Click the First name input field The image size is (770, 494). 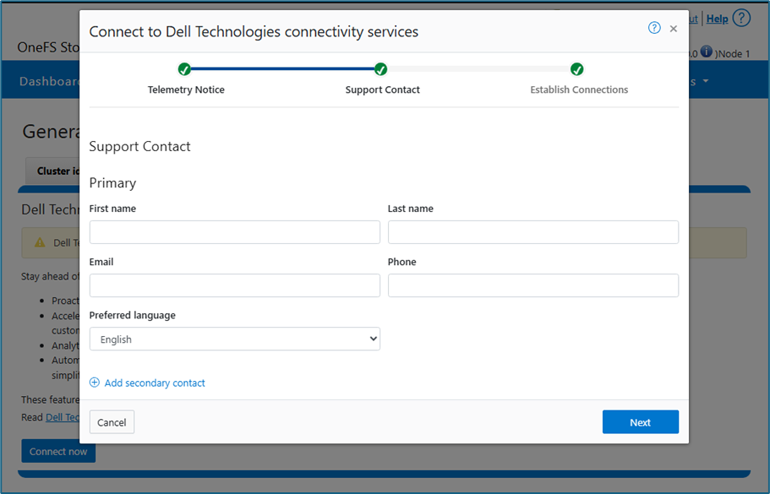click(235, 232)
